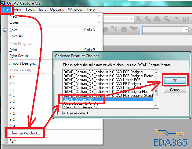
Task: Open the upper toolbar combo box dropdown
Action: coord(131,19)
